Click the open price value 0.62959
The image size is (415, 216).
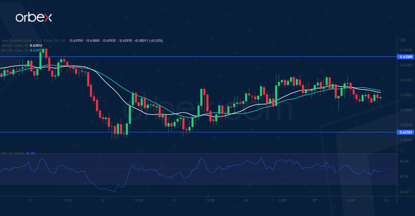click(76, 41)
